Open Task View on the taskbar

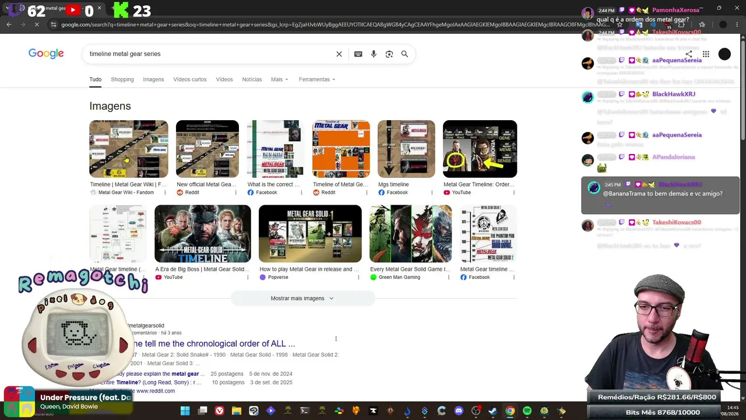(202, 411)
